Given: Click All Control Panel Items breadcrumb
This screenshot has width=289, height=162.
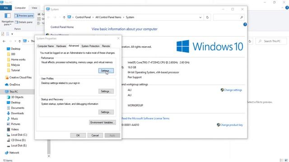Looking at the screenshot, I should coord(108,17).
